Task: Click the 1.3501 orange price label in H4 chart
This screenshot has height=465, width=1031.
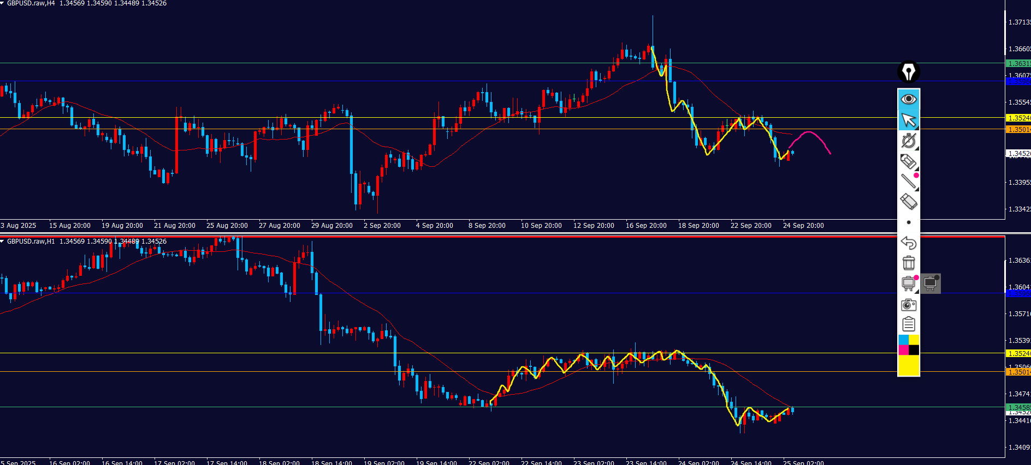Action: pos(1018,129)
